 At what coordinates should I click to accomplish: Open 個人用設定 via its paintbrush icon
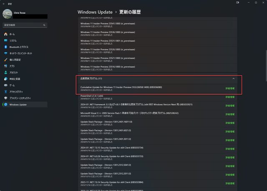6,60
